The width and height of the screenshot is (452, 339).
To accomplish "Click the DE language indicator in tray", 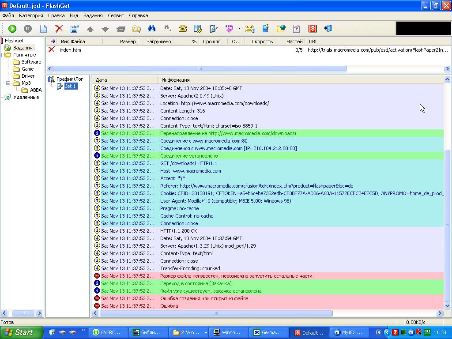I will pos(378,333).
